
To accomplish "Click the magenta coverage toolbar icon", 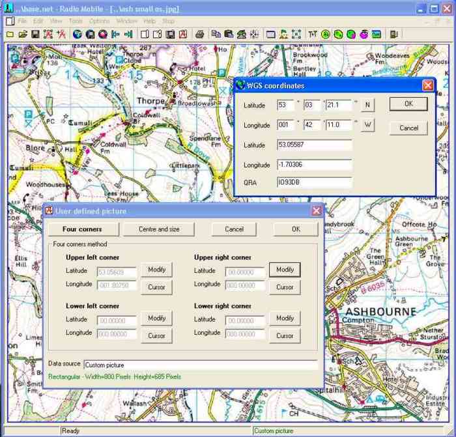I will 363,35.
